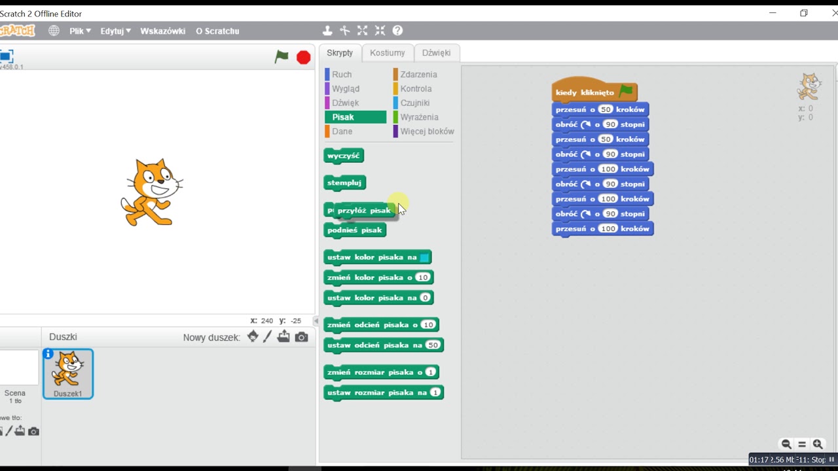
Task: Edit value in zmień rozmiar pisaka
Action: (430, 372)
